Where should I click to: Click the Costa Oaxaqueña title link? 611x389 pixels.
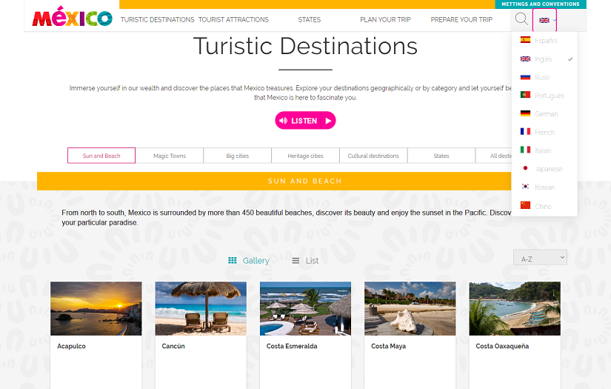coord(502,346)
